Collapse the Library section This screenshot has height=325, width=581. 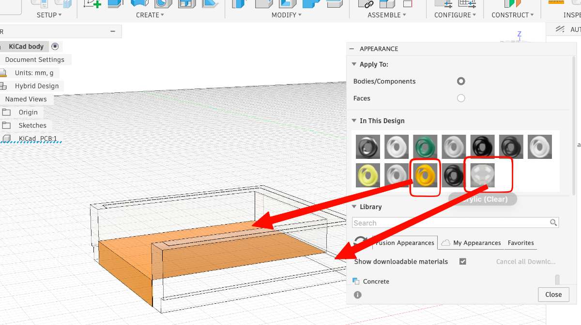pyautogui.click(x=354, y=207)
